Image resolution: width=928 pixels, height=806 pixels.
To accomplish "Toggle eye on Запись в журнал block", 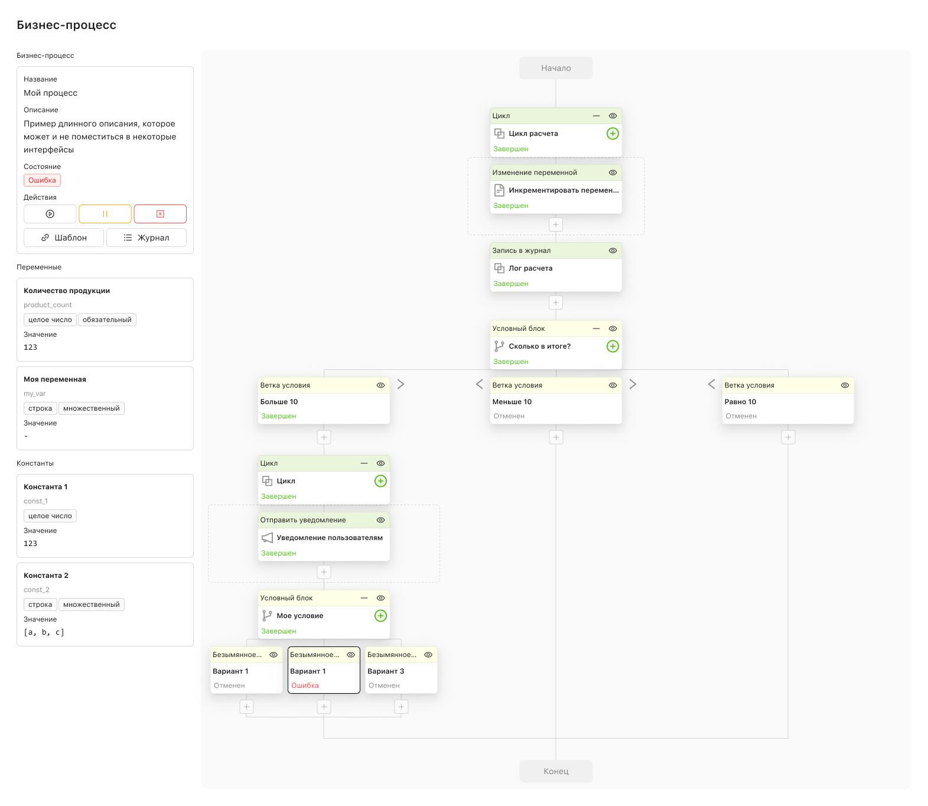I will point(613,251).
